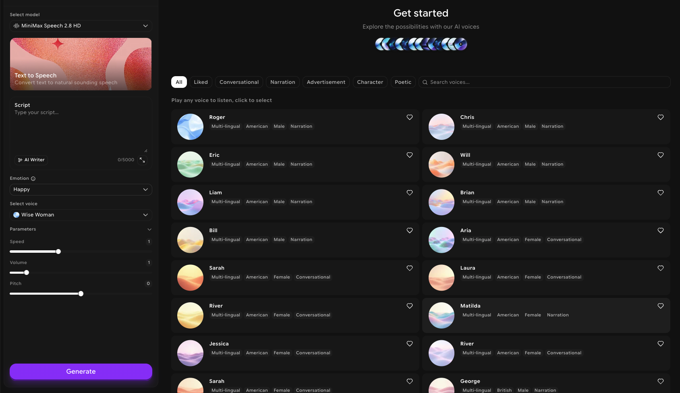Image resolution: width=680 pixels, height=393 pixels.
Task: Play the George voice avatar
Action: point(442,386)
